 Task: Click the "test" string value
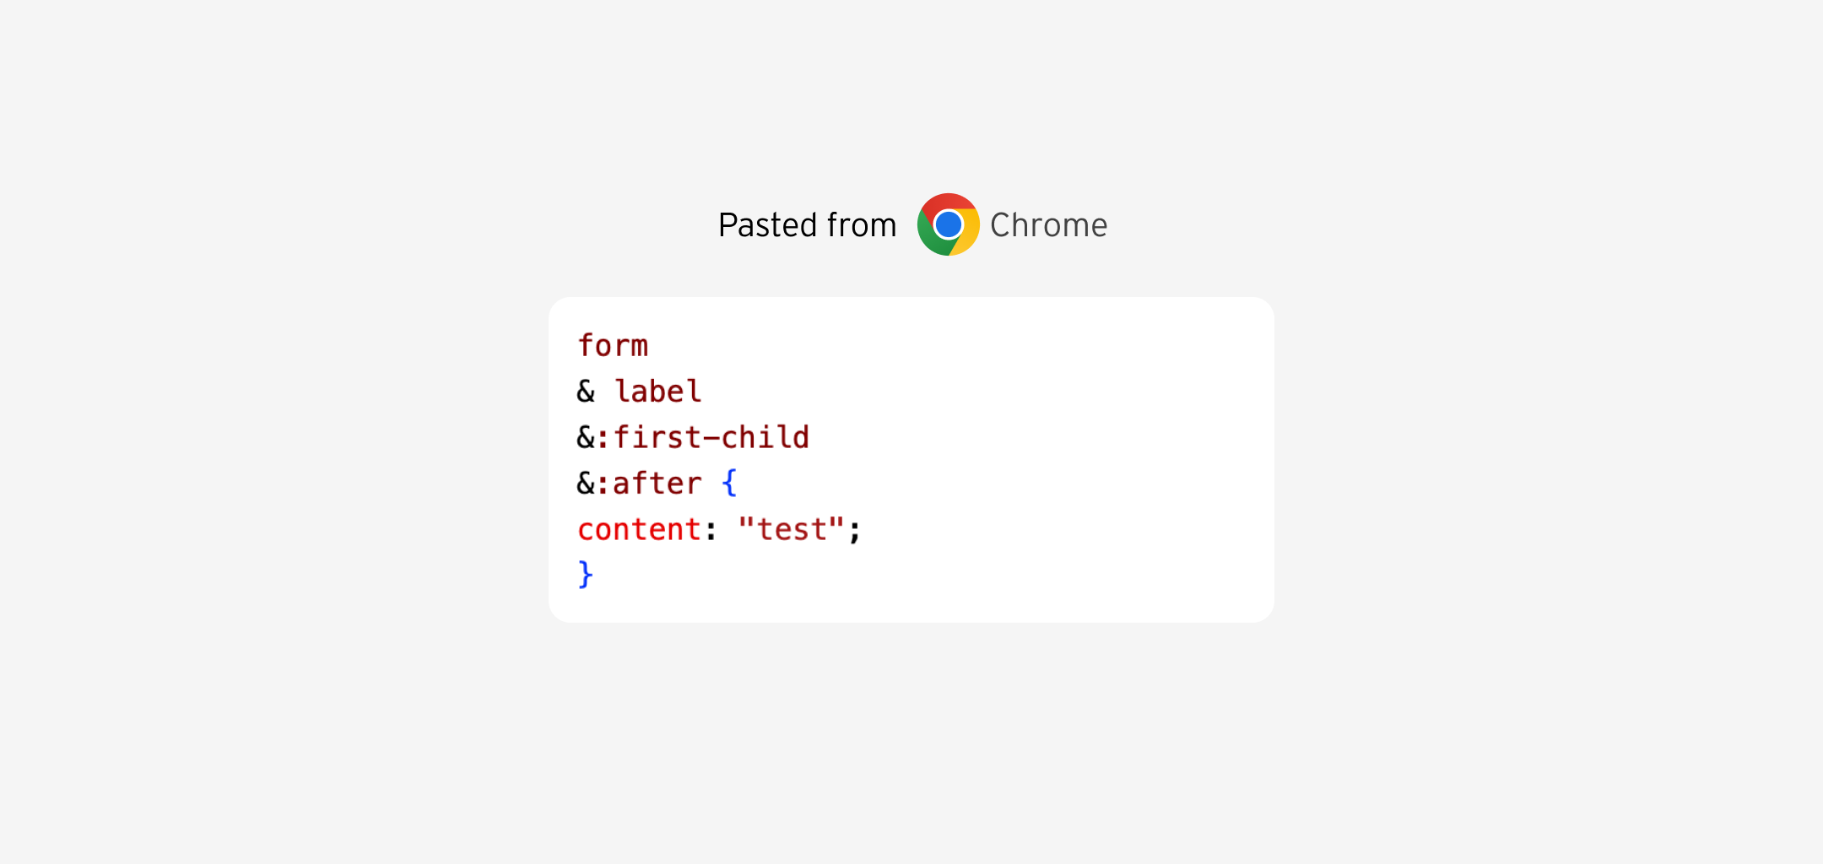(792, 530)
